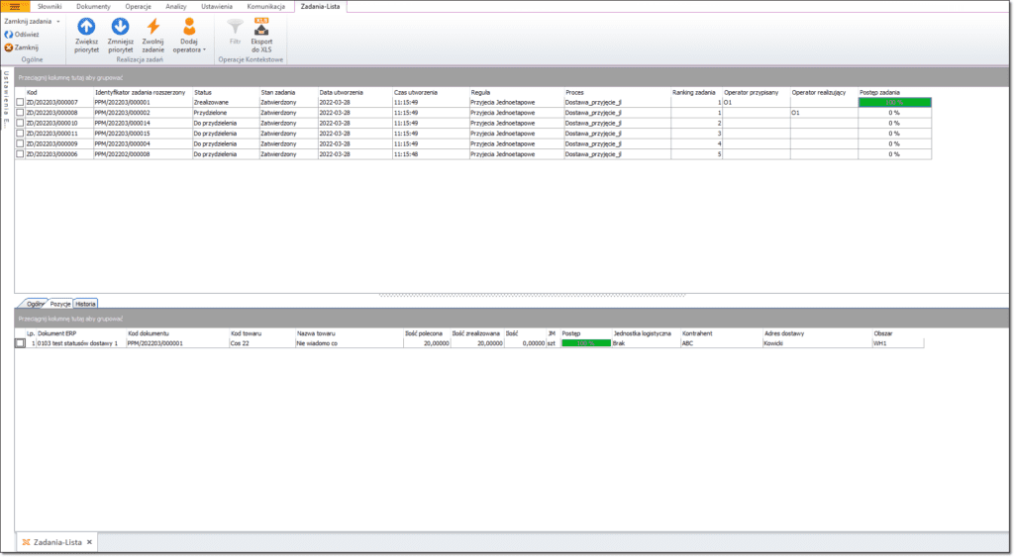1014x557 pixels.
Task: Sort by the Operator przypisany column header
Action: [757, 92]
